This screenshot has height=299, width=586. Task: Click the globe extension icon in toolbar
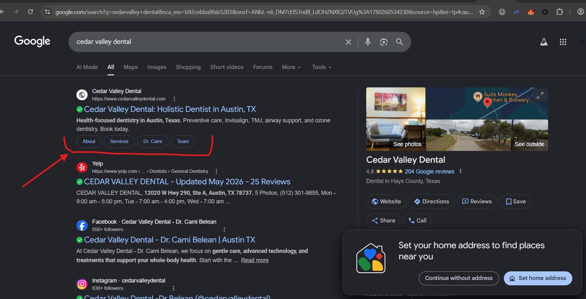pyautogui.click(x=502, y=12)
